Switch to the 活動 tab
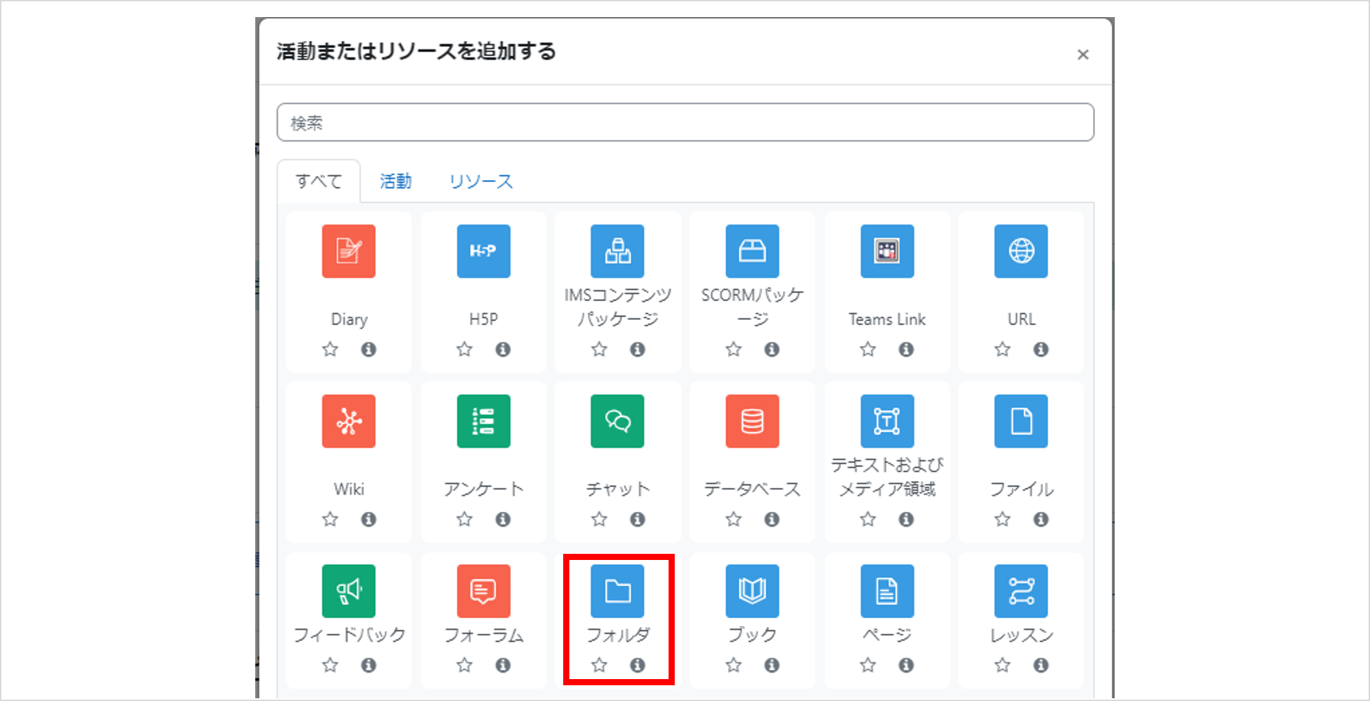This screenshot has height=701, width=1370. (396, 181)
